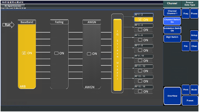Click the File button

186,46
